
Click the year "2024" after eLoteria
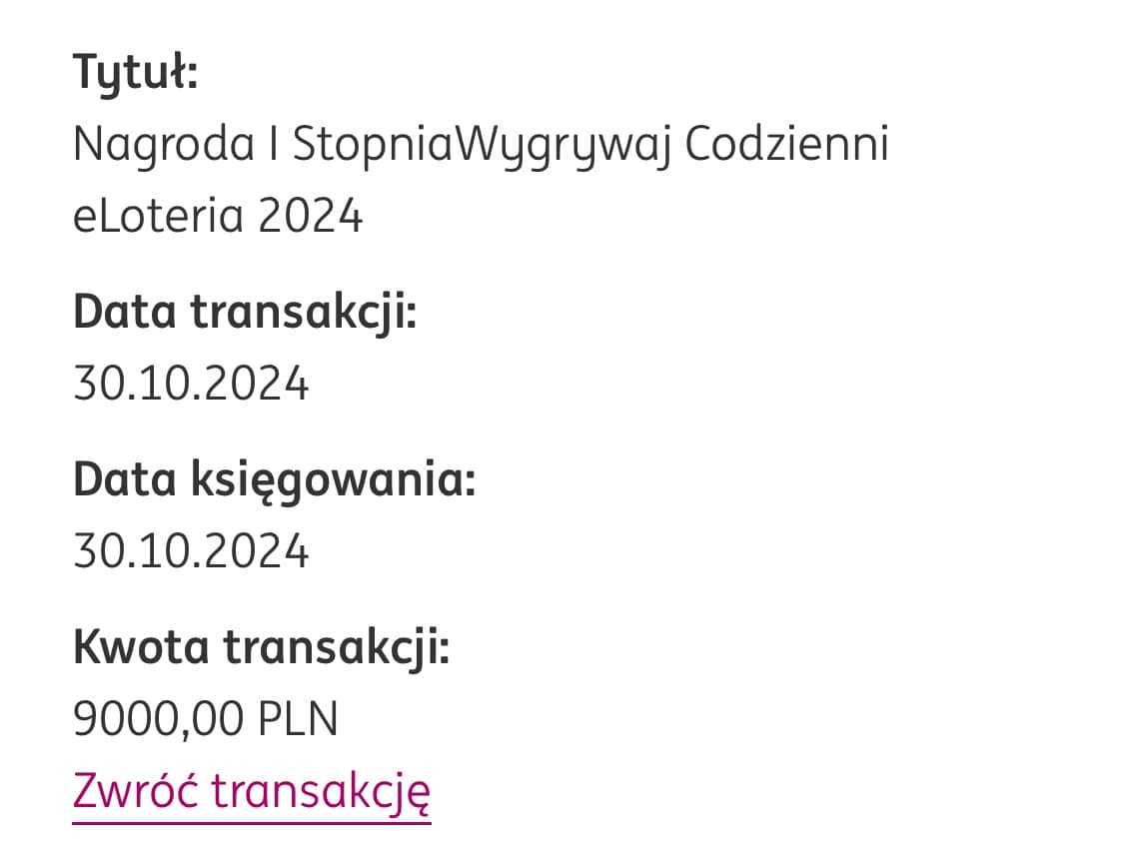(311, 216)
